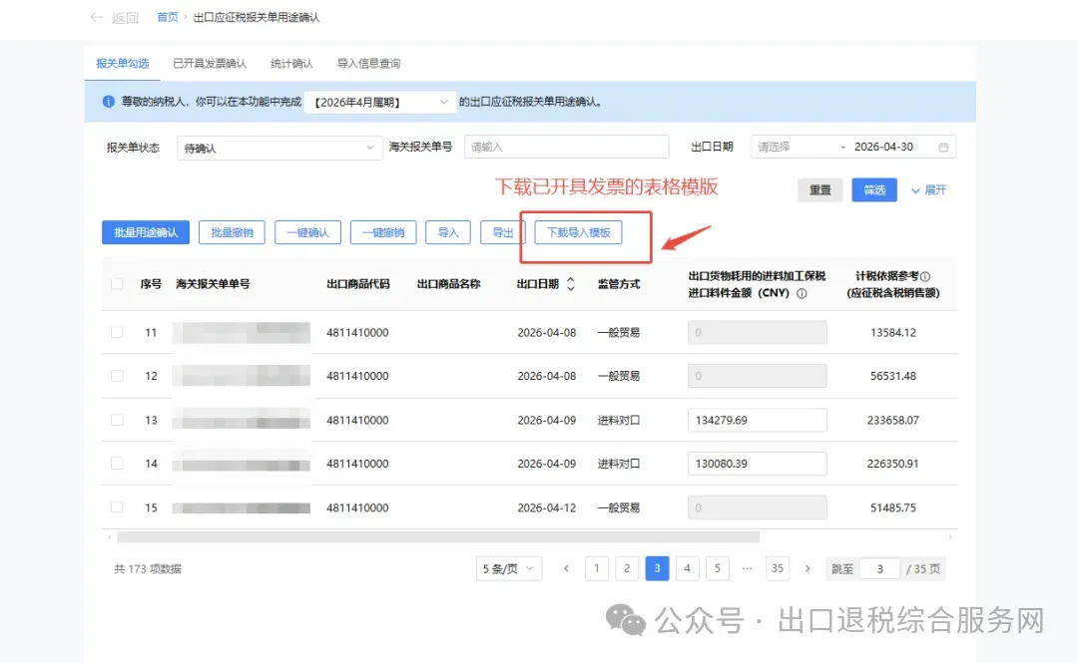Click the amount field containing 130080.39
The height and width of the screenshot is (663, 1078).
757,464
